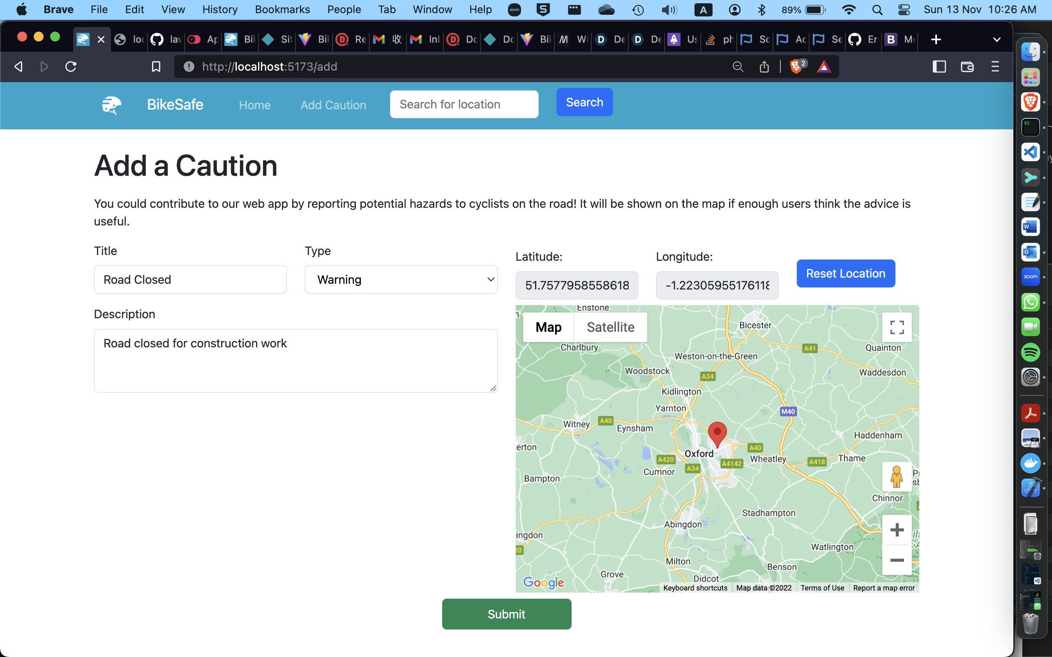Image resolution: width=1052 pixels, height=657 pixels.
Task: Click the BikeSafe helmet logo icon
Action: coord(111,105)
